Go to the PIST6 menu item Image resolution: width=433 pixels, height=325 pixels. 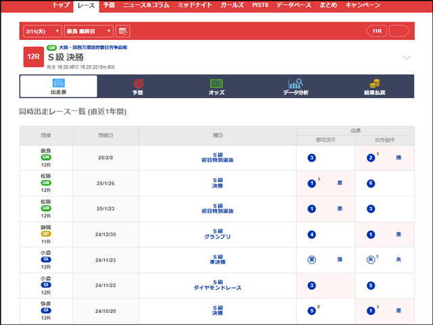tap(261, 5)
